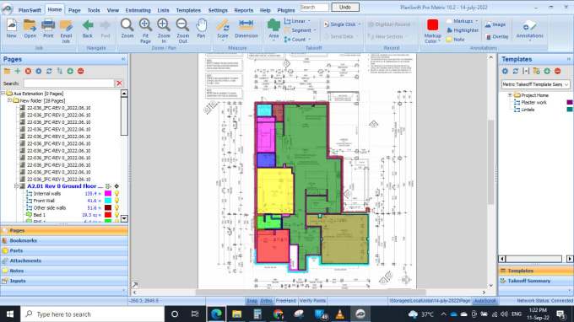Click the red minus icon in Templates toolbar
The height and width of the screenshot is (322, 574).
[x=557, y=71]
